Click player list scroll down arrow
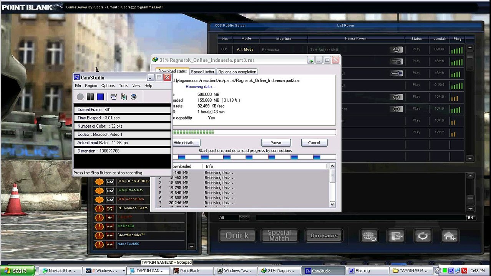 click(191, 246)
